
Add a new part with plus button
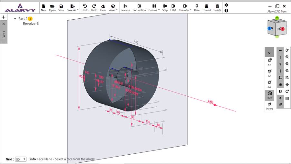4,17
